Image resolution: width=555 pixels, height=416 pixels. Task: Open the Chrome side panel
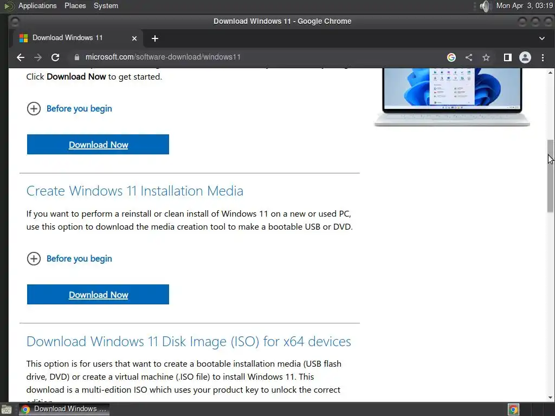click(x=507, y=57)
